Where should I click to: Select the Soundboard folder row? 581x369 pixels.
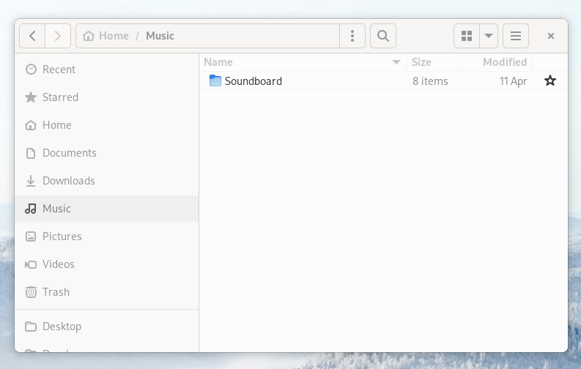(383, 81)
